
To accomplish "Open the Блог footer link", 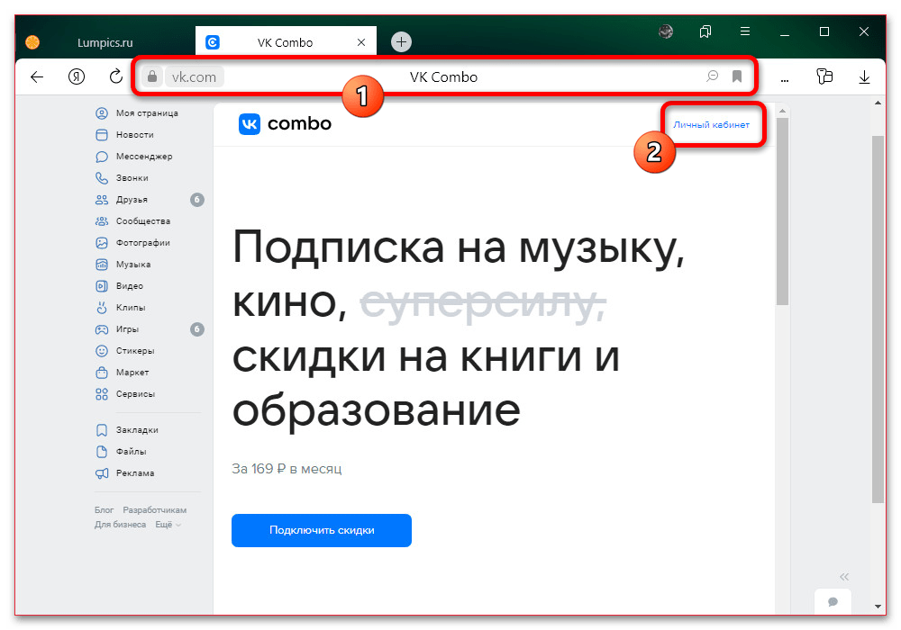I will click(x=104, y=510).
